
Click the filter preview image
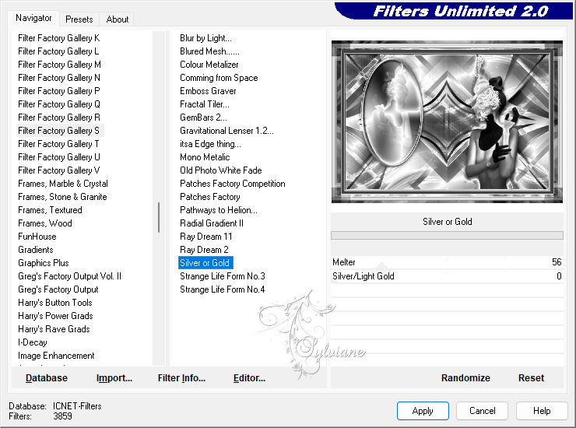tap(447, 121)
